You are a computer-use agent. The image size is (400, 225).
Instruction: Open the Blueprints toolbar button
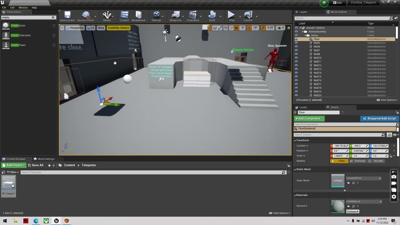176,16
